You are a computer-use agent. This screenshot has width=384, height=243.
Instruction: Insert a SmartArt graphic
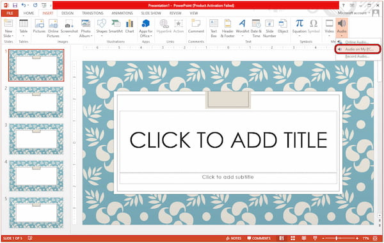pyautogui.click(x=116, y=26)
